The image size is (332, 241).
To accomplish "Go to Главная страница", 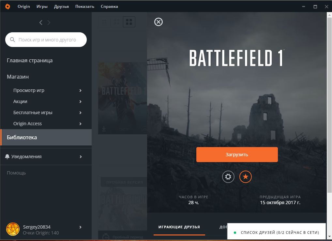I will pos(30,60).
